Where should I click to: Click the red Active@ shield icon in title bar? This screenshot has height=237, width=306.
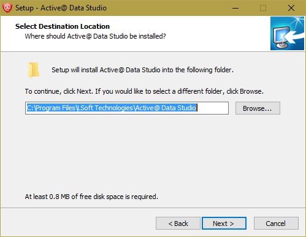pos(7,8)
